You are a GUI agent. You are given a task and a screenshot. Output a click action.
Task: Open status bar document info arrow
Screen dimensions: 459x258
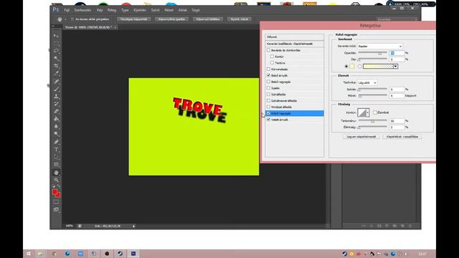point(134,226)
